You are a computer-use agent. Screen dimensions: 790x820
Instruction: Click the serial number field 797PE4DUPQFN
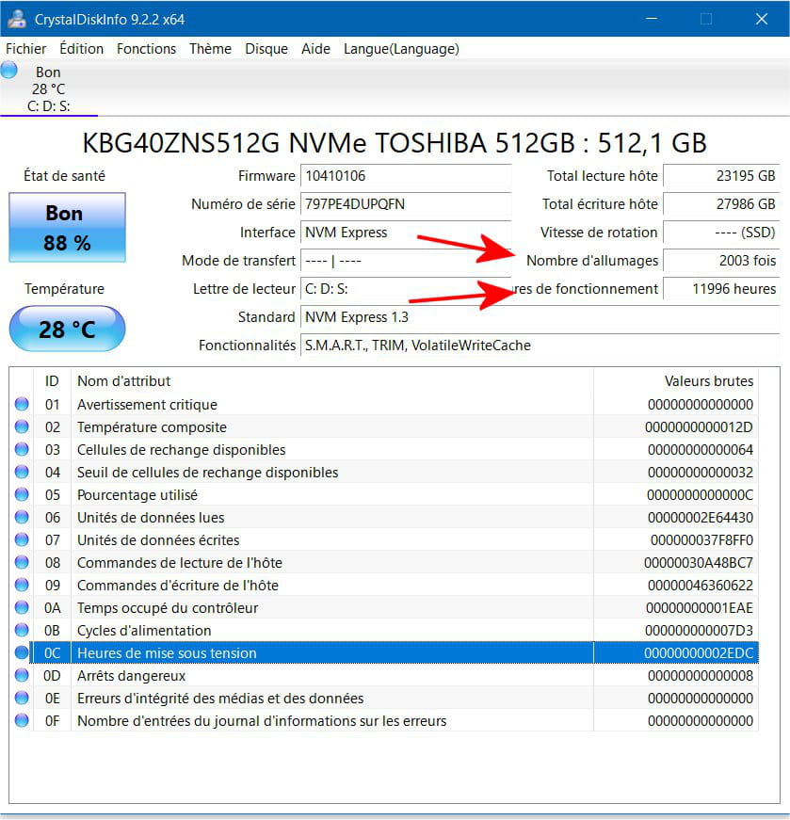(x=406, y=204)
